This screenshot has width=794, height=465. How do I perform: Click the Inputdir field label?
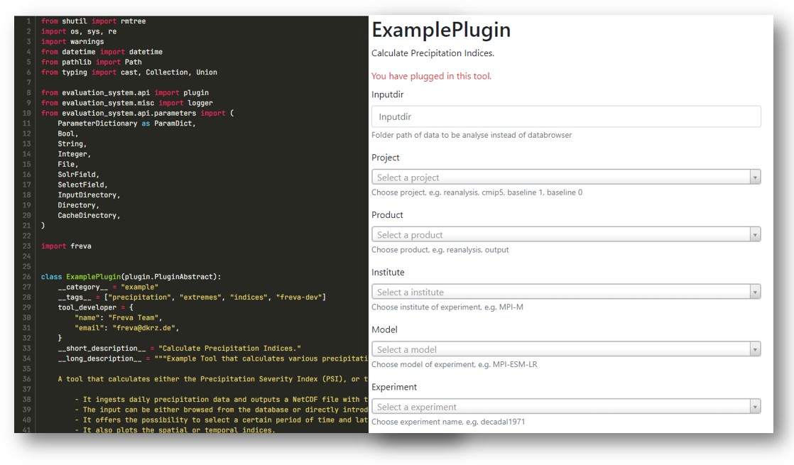(387, 94)
